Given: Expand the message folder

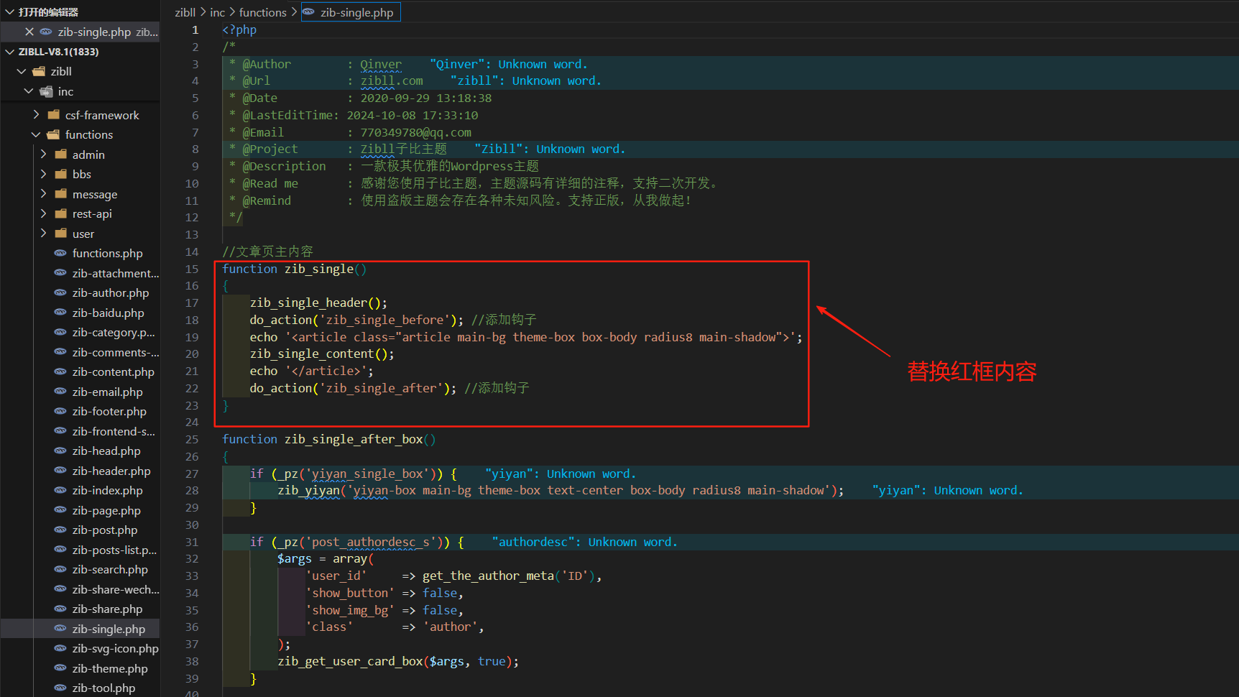Looking at the screenshot, I should (43, 194).
